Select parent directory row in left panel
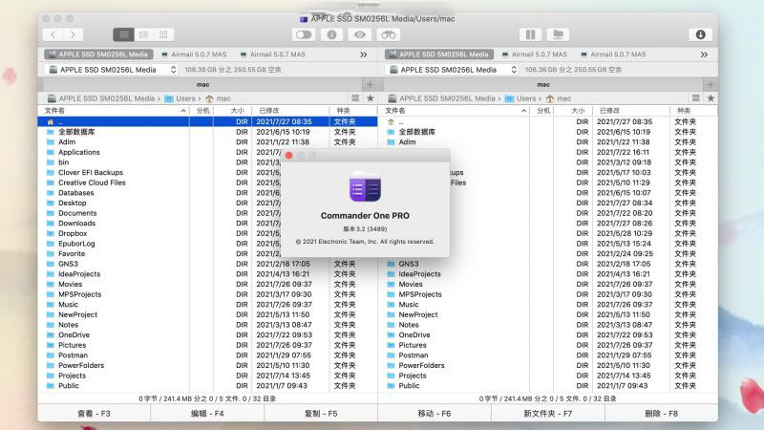Screen dimensions: 764x430 click(x=207, y=121)
